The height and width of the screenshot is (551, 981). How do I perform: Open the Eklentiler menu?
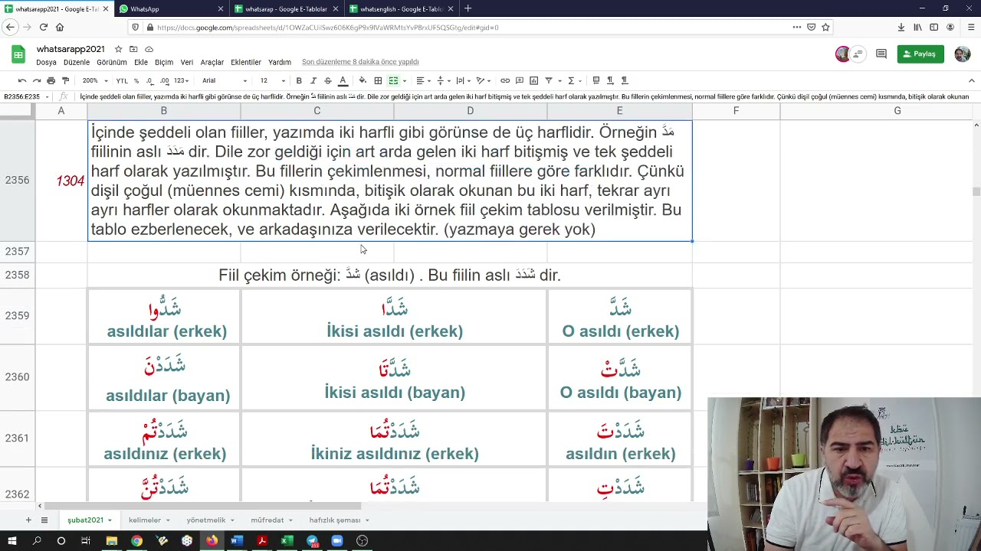(246, 62)
